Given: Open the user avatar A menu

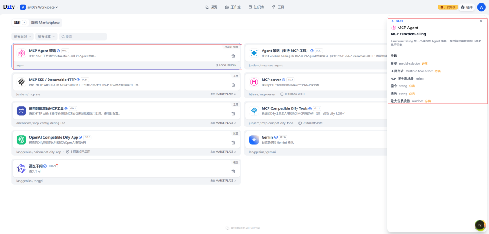Looking at the screenshot, I should 481,7.
